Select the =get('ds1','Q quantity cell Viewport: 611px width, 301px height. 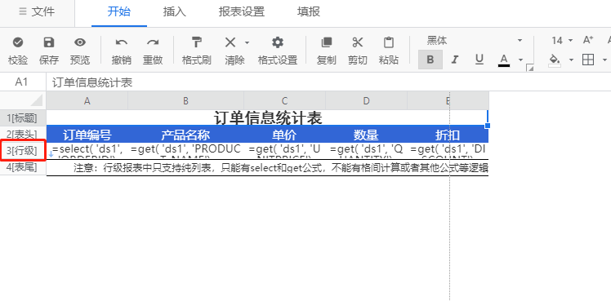(366, 151)
